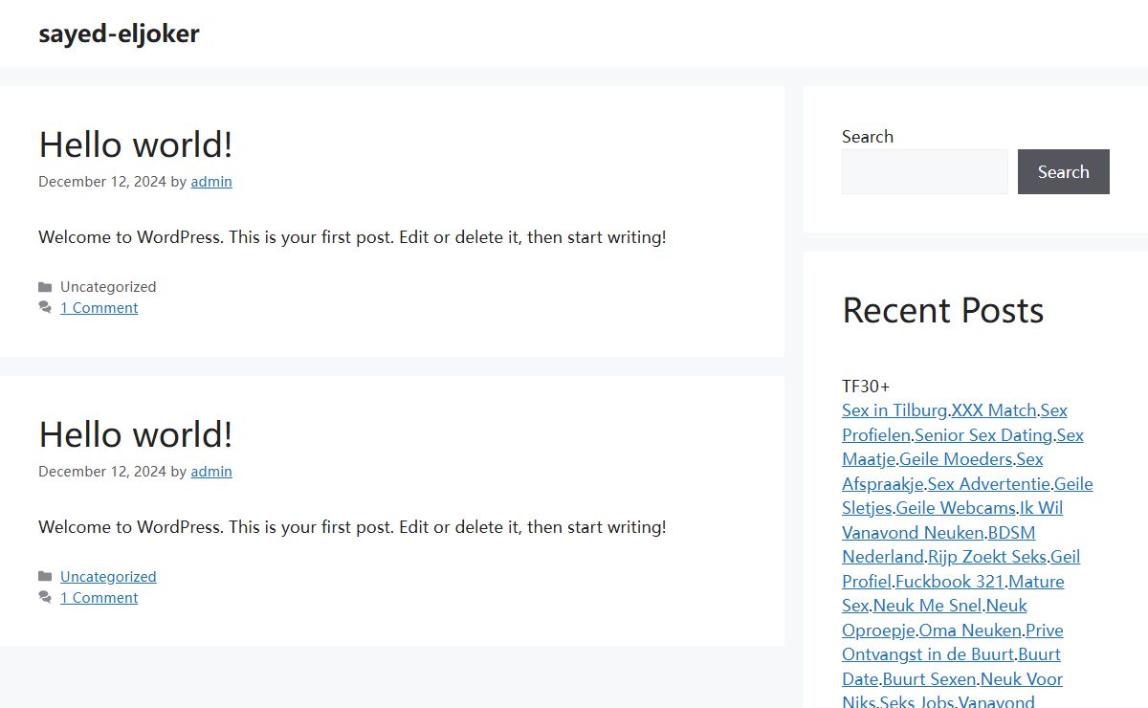
Task: Open the second Hello world! post title
Action: [x=136, y=434]
